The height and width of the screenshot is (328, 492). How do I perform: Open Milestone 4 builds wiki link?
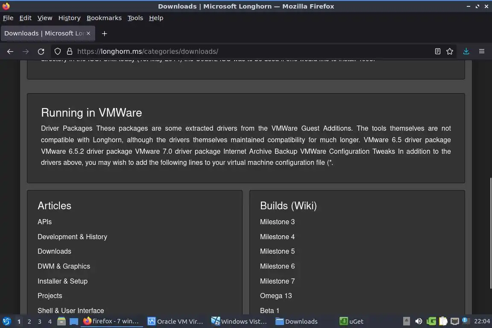[x=277, y=237]
